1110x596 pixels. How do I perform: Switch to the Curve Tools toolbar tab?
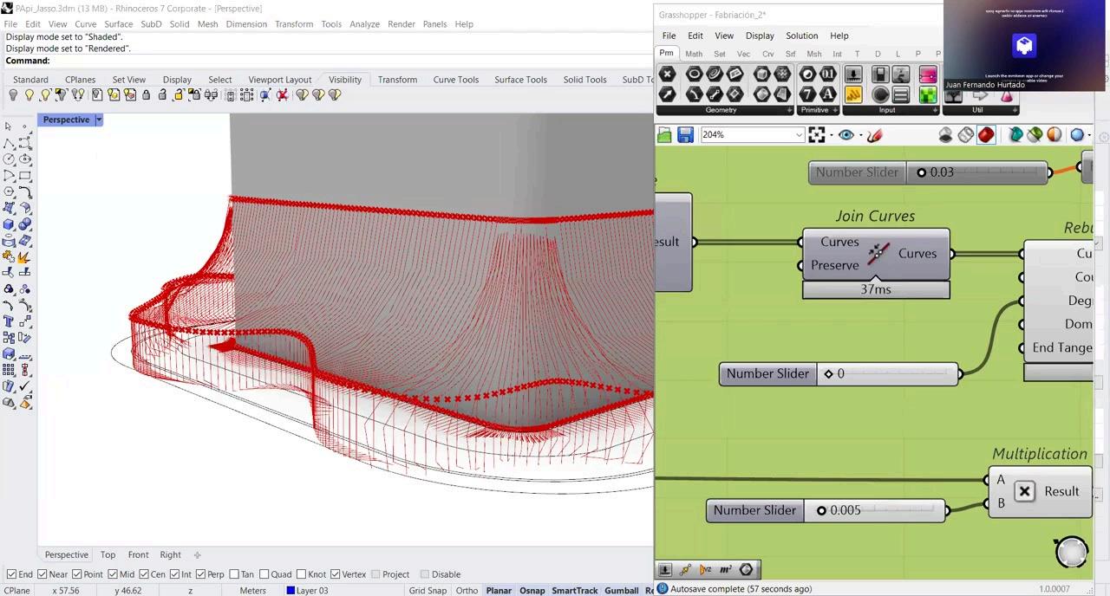pyautogui.click(x=455, y=80)
